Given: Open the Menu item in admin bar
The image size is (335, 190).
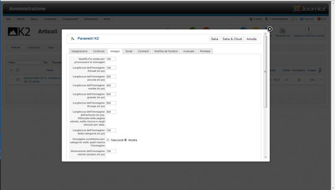Looking at the screenshot, I should (x=34, y=19).
